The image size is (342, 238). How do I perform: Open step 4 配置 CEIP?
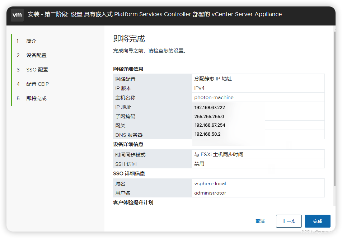(38, 84)
